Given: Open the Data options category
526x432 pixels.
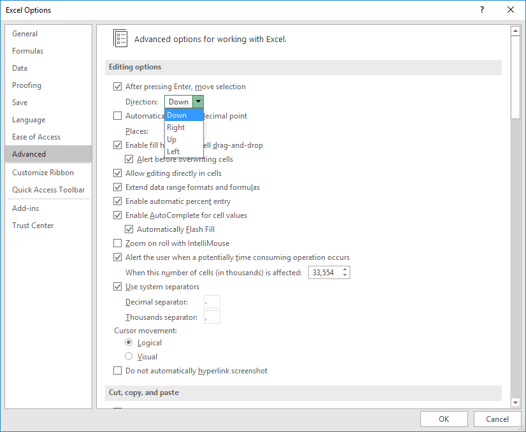Looking at the screenshot, I should pos(48,68).
